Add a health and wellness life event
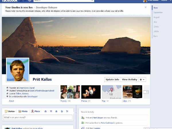Screen dimensions: 172x129 pos(62,111)
